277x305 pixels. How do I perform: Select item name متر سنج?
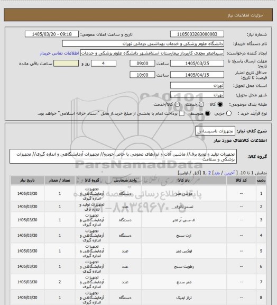[x=184, y=282]
